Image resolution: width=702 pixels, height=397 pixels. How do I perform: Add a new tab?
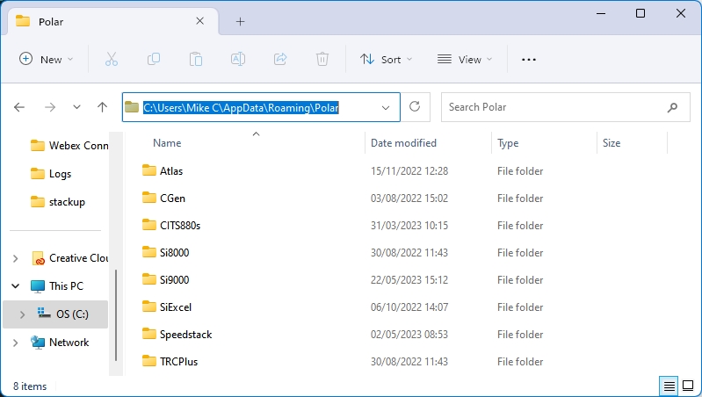241,21
